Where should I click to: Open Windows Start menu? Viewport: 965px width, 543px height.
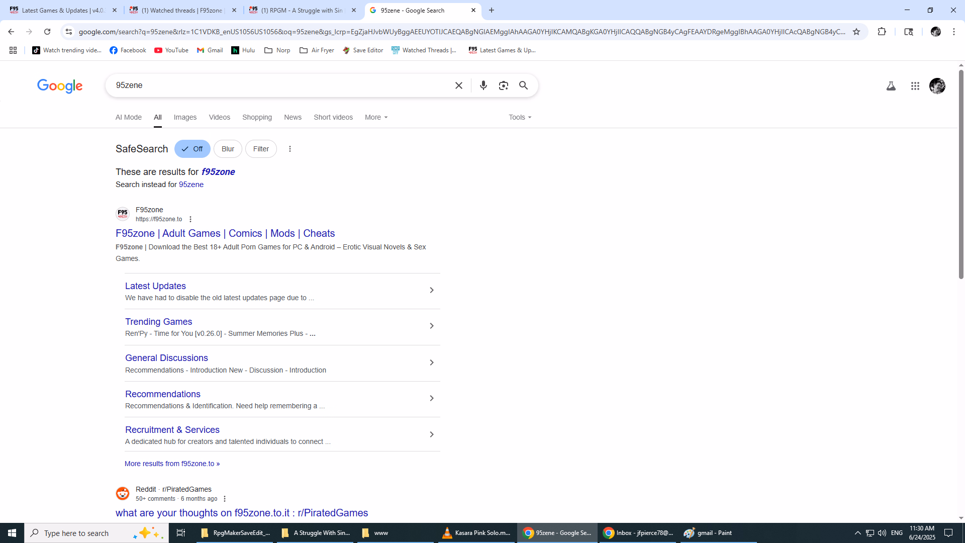point(12,533)
